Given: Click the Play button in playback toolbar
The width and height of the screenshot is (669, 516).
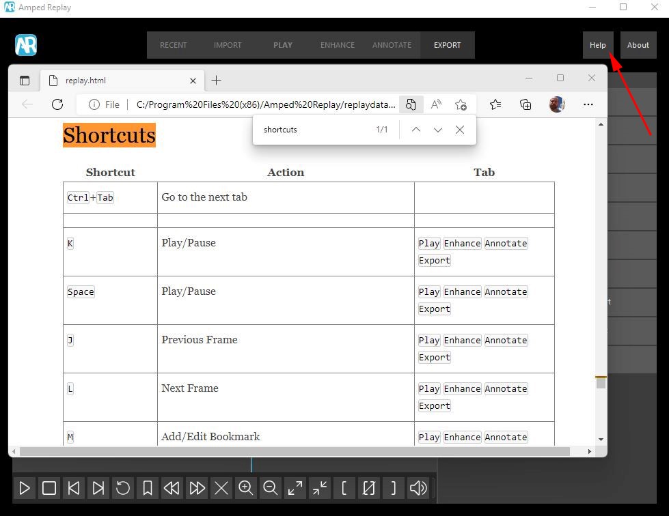Looking at the screenshot, I should click(x=25, y=488).
